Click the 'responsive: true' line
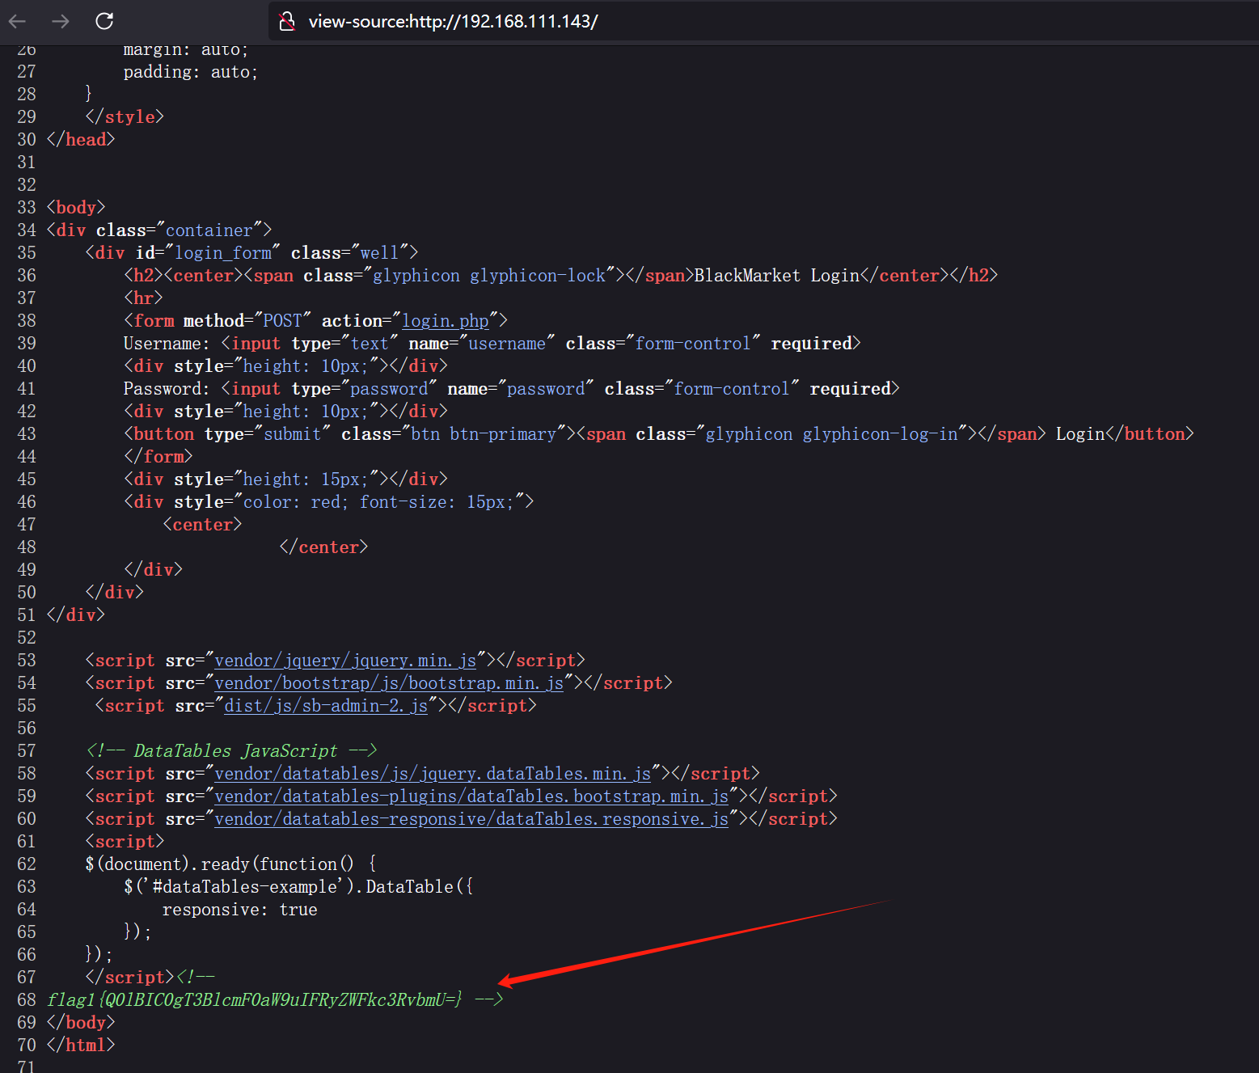This screenshot has height=1073, width=1259. (240, 910)
